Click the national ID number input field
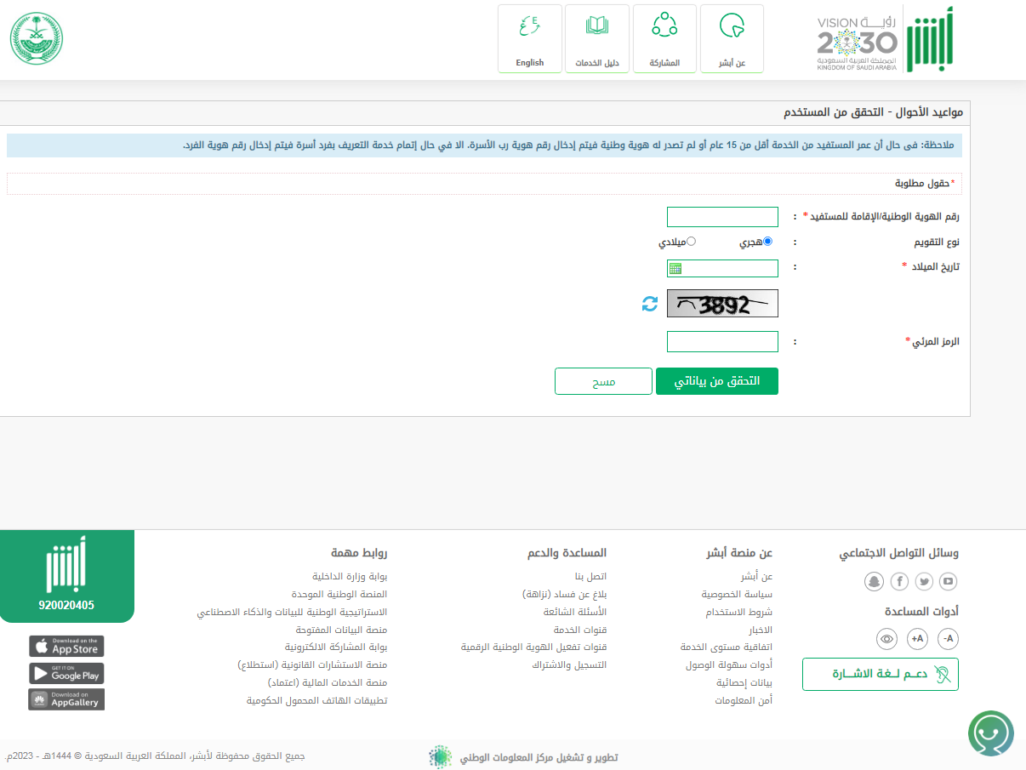Image resolution: width=1026 pixels, height=770 pixels. pyautogui.click(x=722, y=217)
